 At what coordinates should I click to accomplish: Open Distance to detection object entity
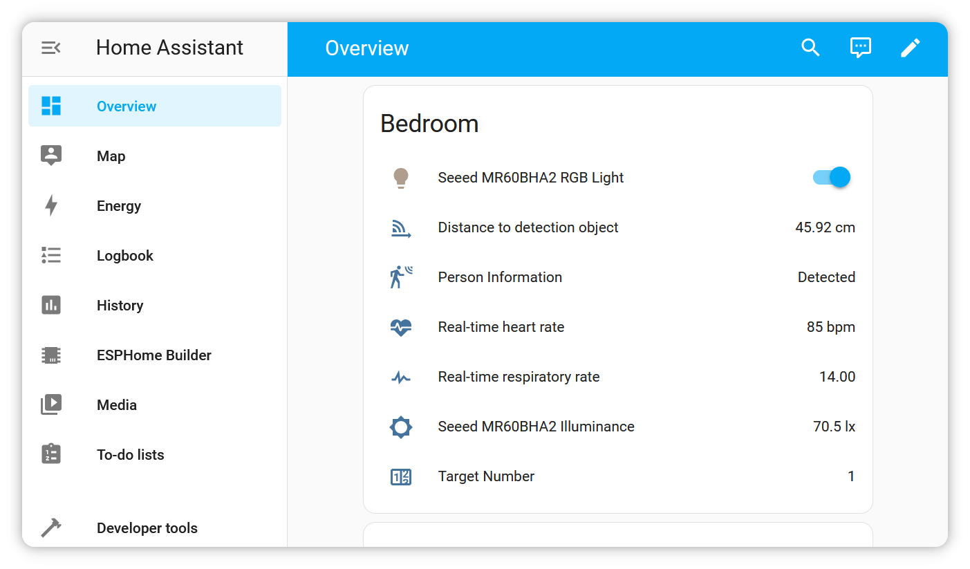(528, 227)
